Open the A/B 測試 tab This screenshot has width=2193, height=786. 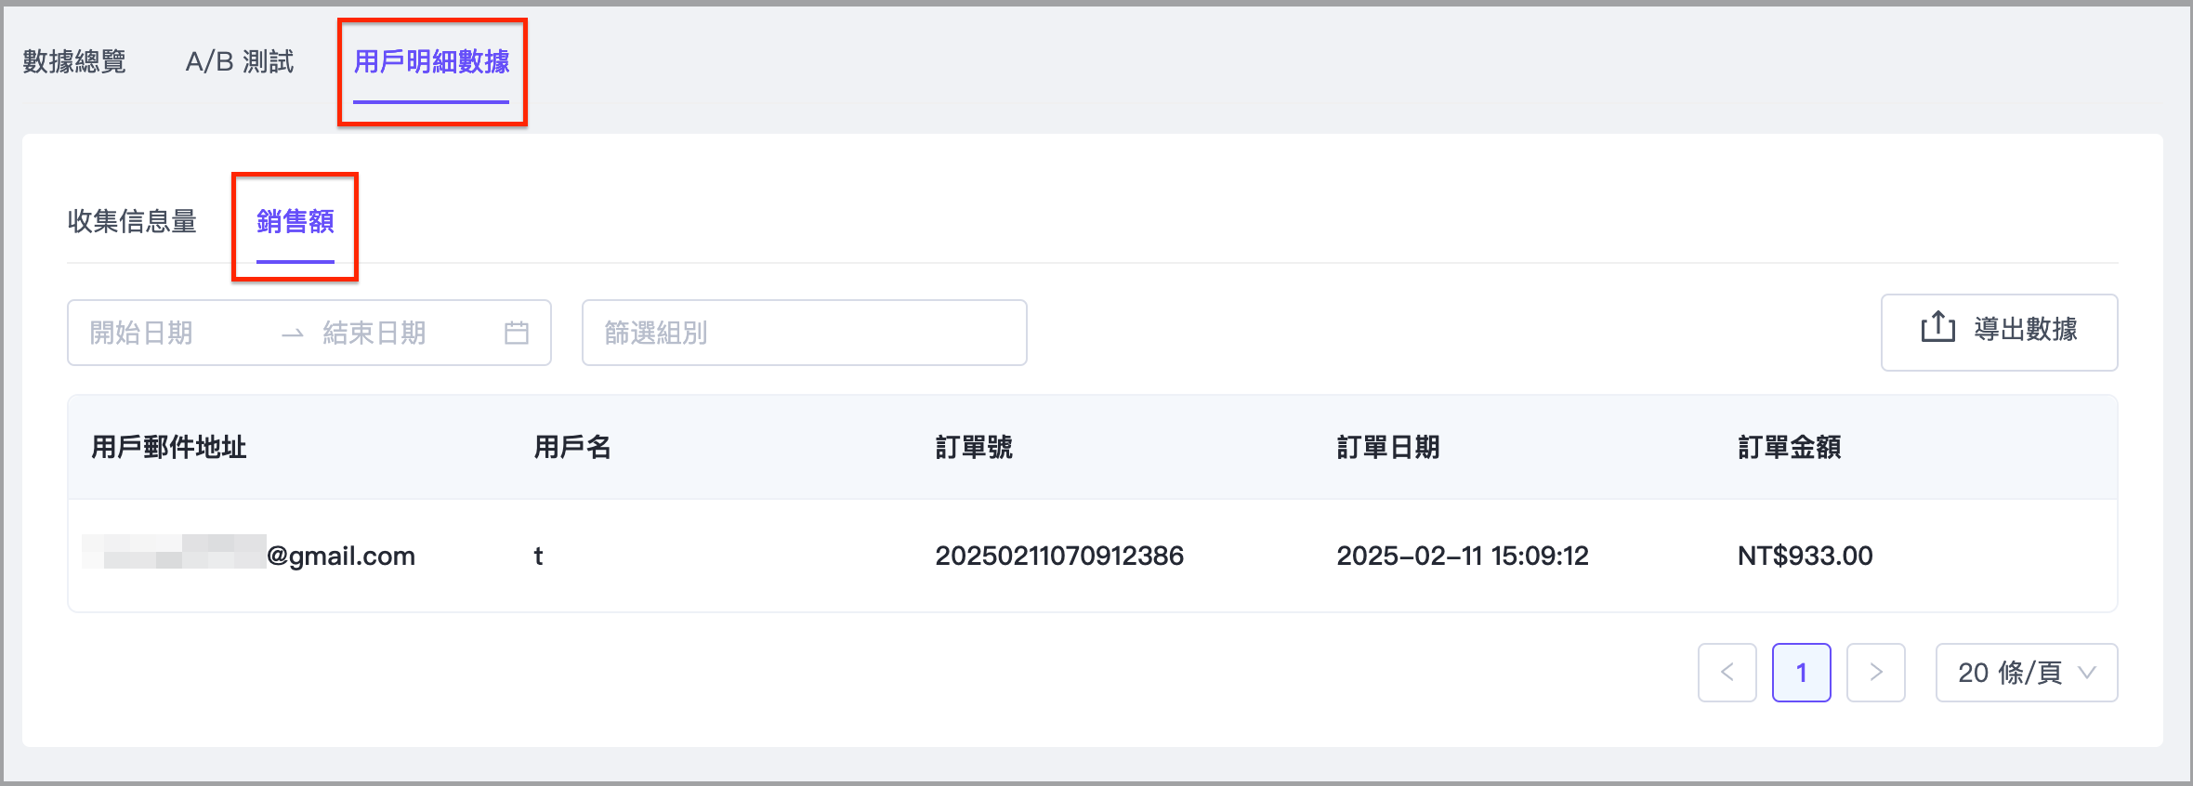point(240,61)
